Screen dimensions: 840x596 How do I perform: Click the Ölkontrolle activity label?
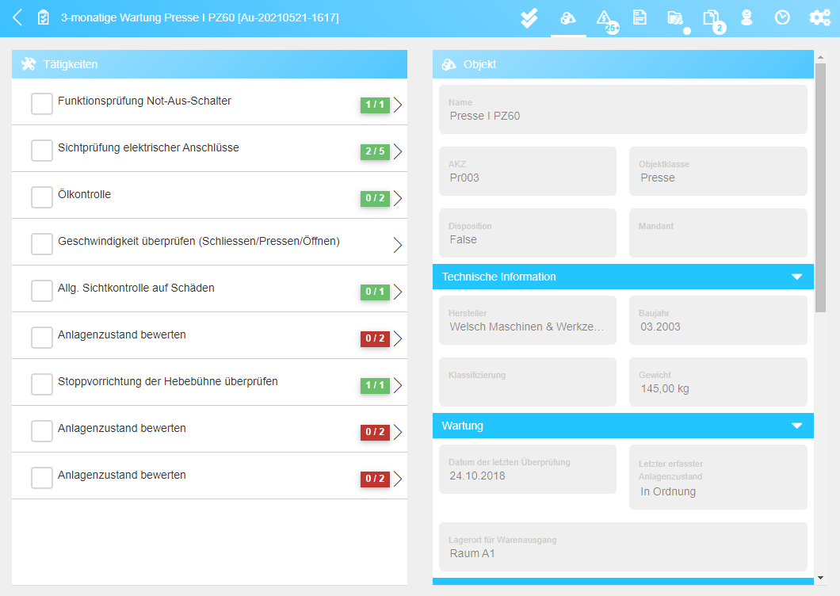pyautogui.click(x=84, y=194)
